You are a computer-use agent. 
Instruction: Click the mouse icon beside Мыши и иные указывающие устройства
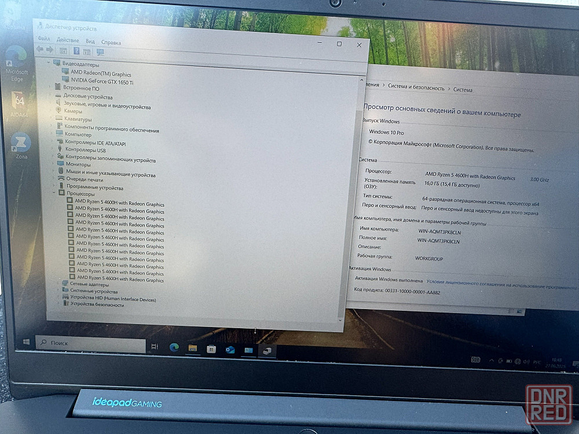(61, 171)
